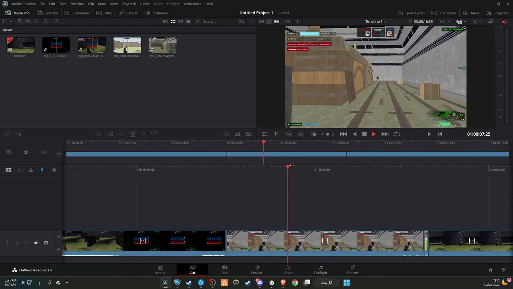Toggle the video track enable icon
This screenshot has width=513, height=289.
click(x=46, y=243)
